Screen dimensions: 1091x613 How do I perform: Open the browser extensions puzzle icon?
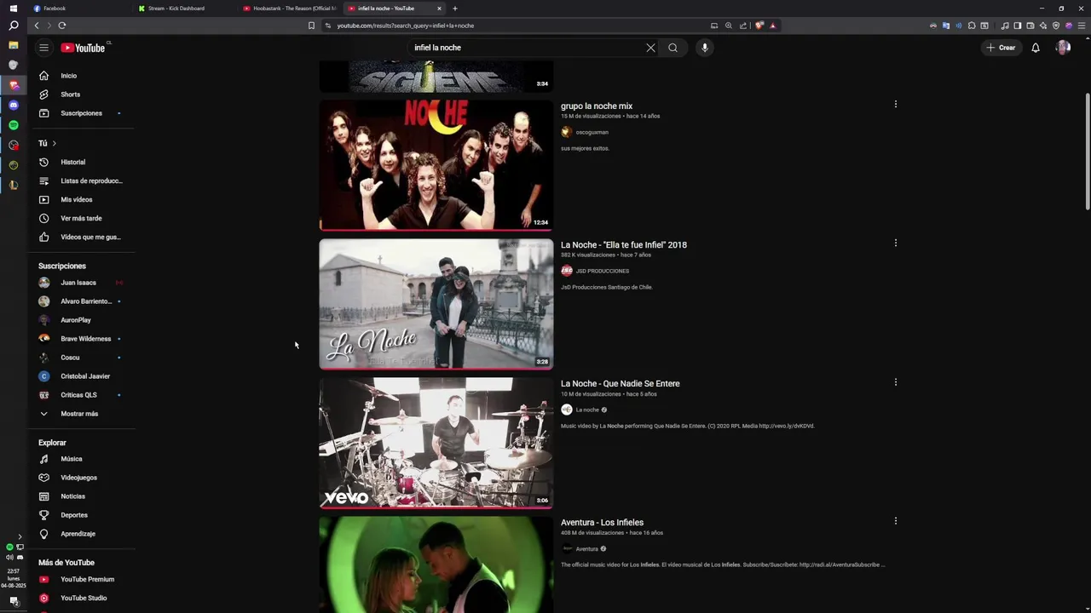click(971, 26)
